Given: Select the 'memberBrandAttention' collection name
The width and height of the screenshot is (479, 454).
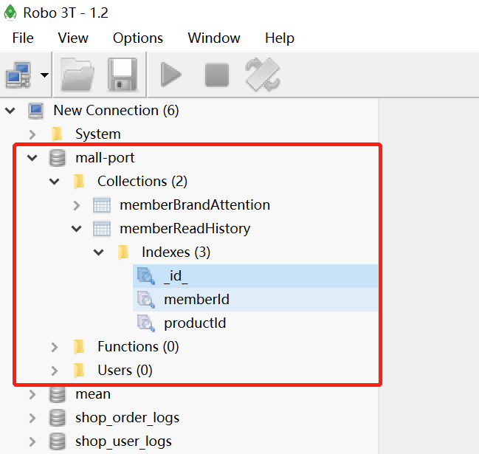Looking at the screenshot, I should pos(195,205).
